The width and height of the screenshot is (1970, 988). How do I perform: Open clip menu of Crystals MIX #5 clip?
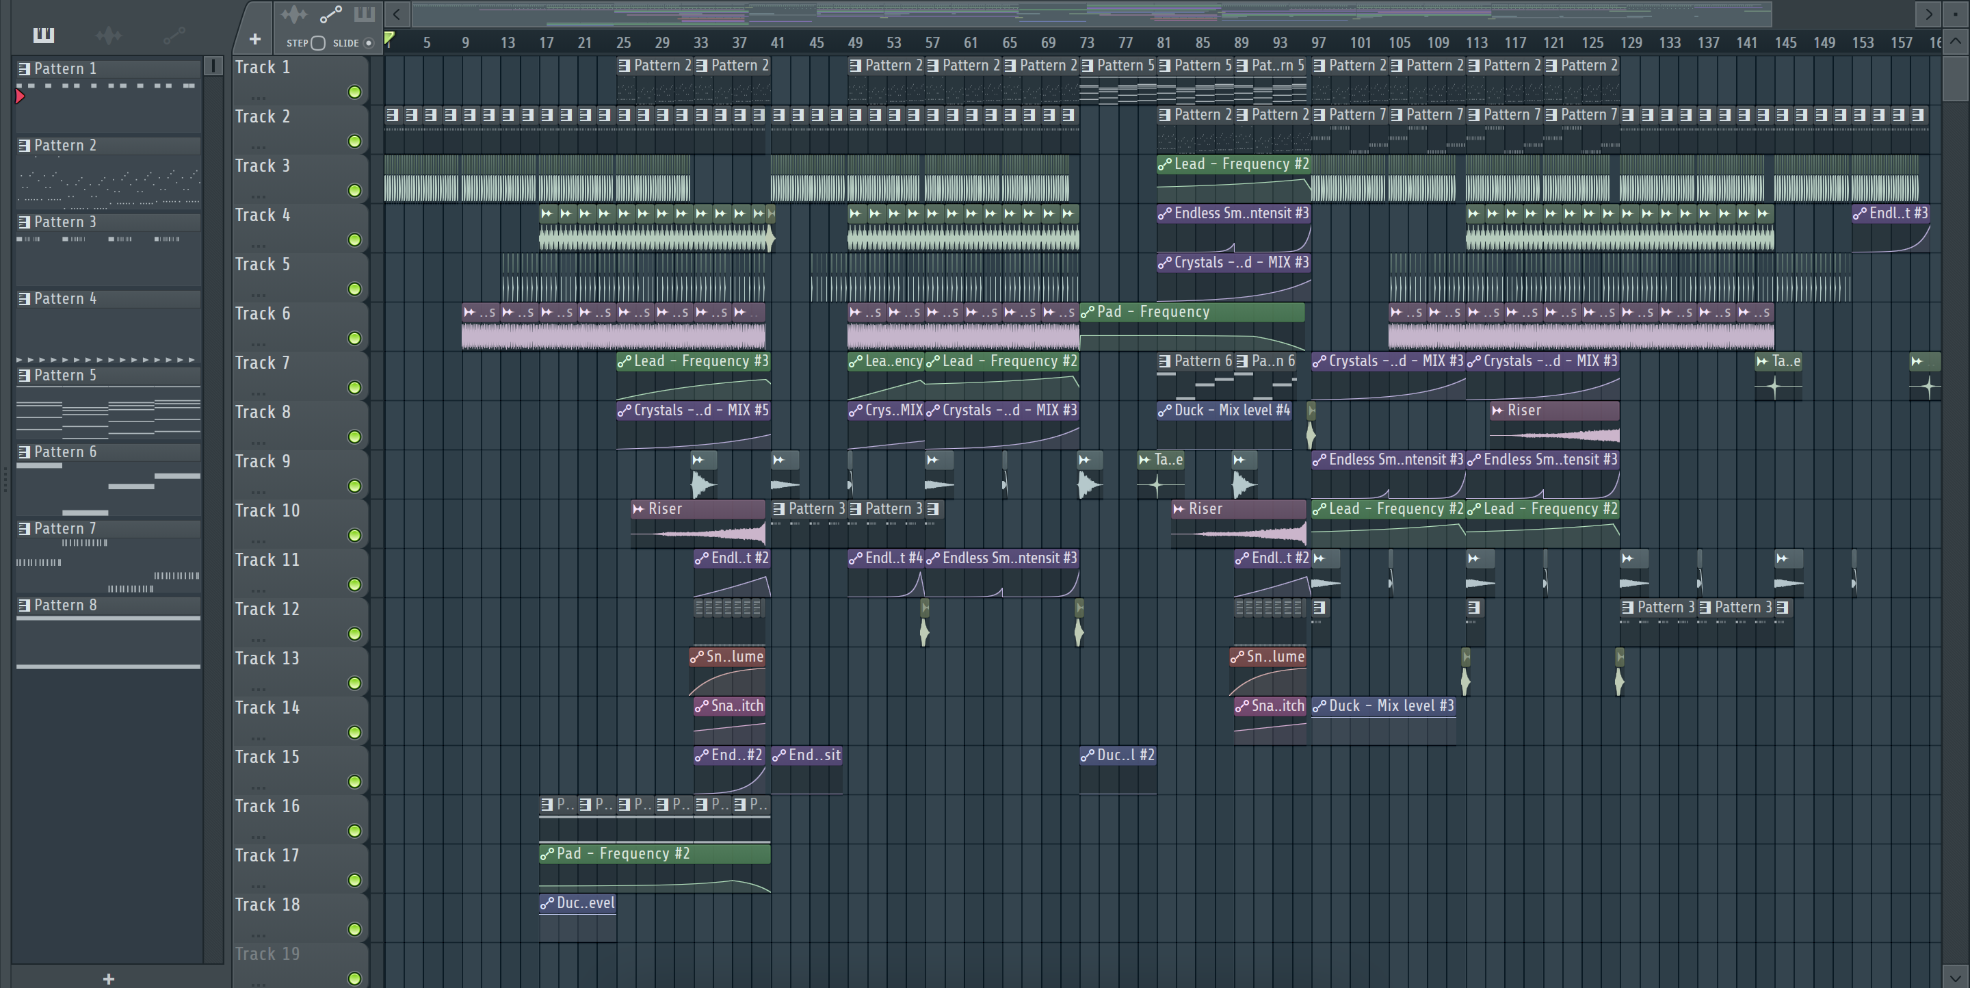point(625,411)
